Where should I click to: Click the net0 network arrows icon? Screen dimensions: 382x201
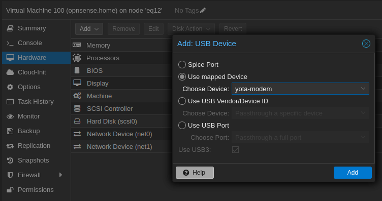(77, 134)
